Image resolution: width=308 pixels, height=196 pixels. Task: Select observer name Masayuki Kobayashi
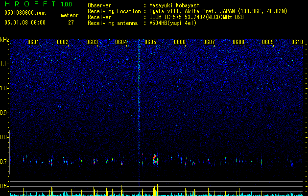176,5
